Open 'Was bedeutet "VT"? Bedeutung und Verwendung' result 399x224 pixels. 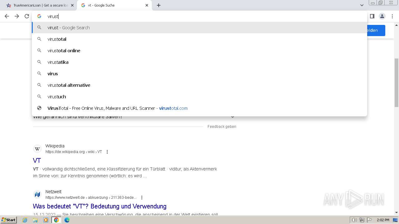(100, 206)
